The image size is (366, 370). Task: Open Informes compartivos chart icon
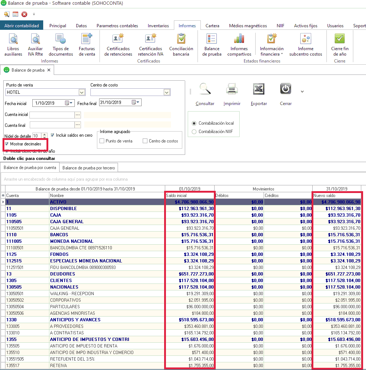click(239, 39)
